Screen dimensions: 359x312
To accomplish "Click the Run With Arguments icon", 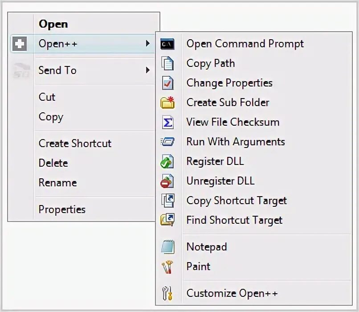I will click(x=167, y=142).
